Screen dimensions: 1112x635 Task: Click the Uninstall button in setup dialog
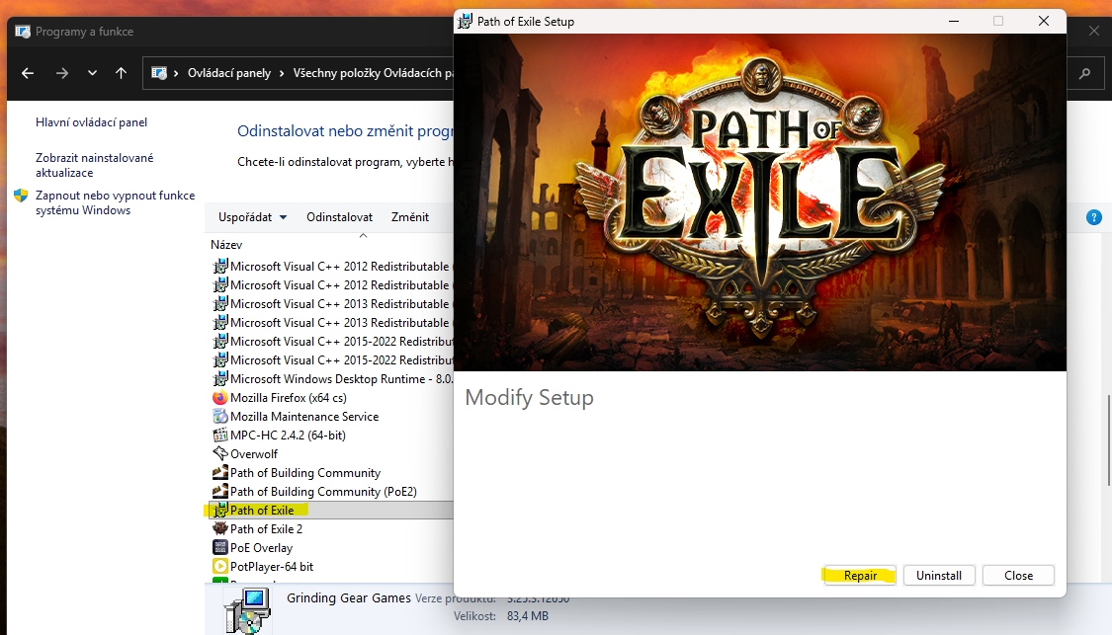(939, 576)
